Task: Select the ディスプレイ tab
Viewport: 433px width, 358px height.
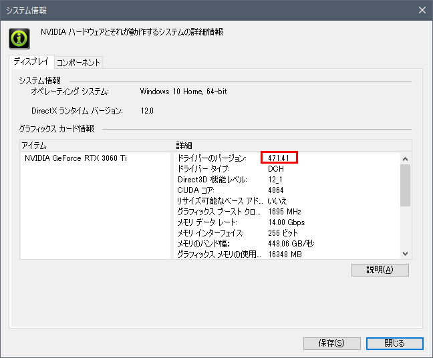Action: tap(31, 61)
